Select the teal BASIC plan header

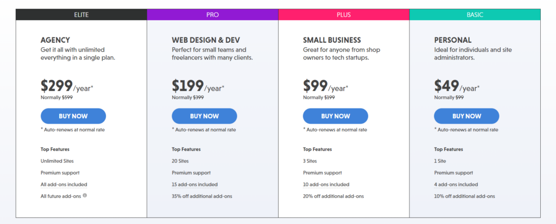[475, 15]
